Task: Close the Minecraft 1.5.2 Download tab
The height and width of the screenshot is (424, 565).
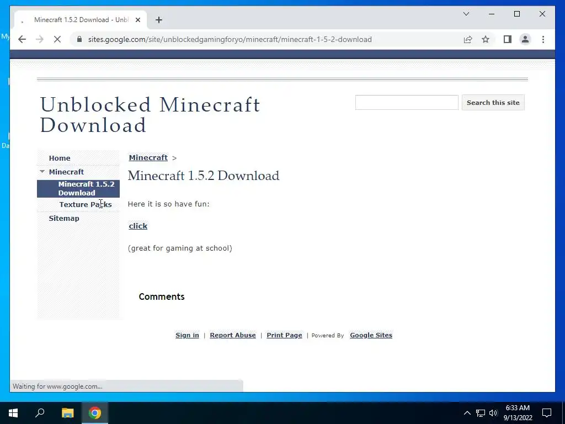Action: click(137, 20)
